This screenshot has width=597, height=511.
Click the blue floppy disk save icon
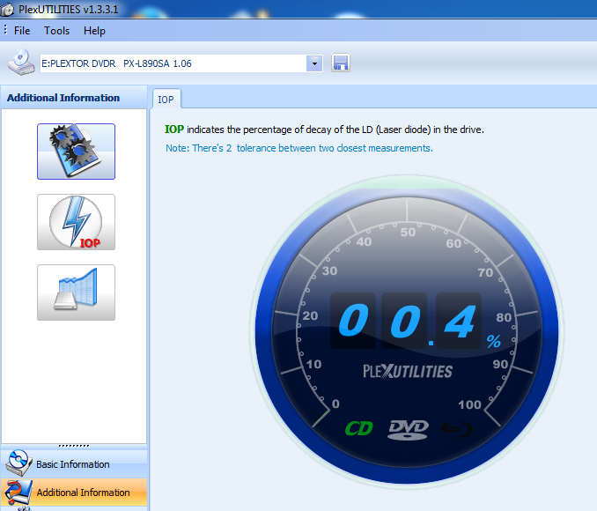click(x=341, y=63)
